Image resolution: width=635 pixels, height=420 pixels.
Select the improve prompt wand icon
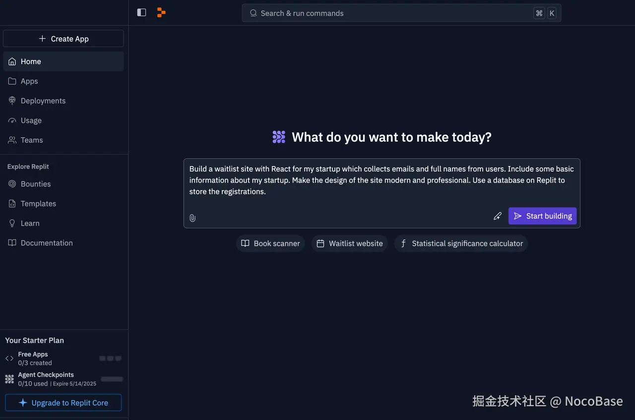pyautogui.click(x=498, y=216)
